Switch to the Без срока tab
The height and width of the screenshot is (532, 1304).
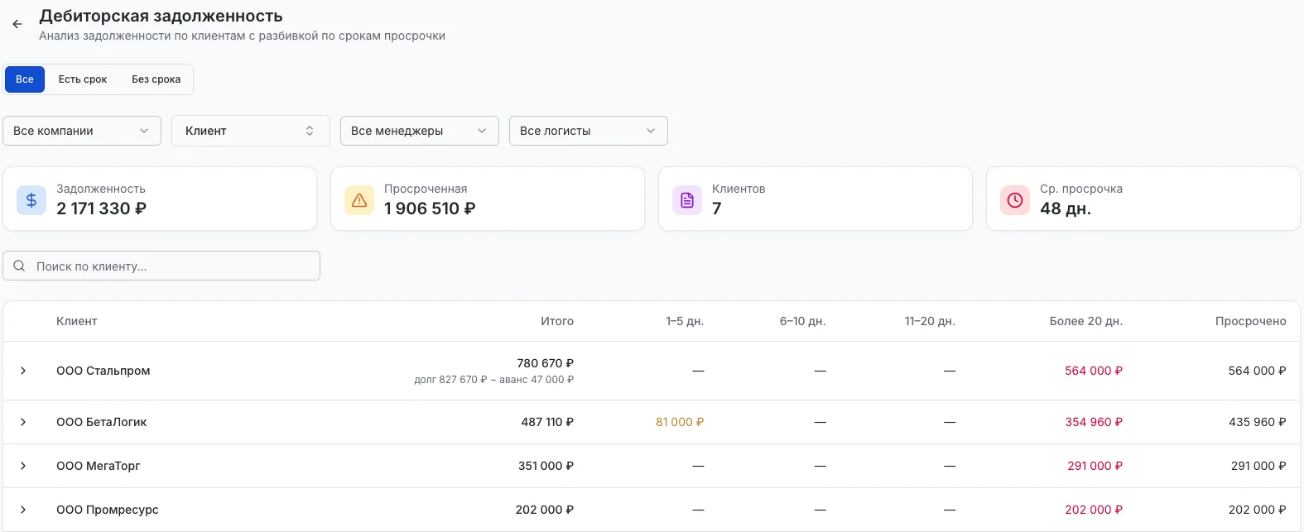[156, 79]
